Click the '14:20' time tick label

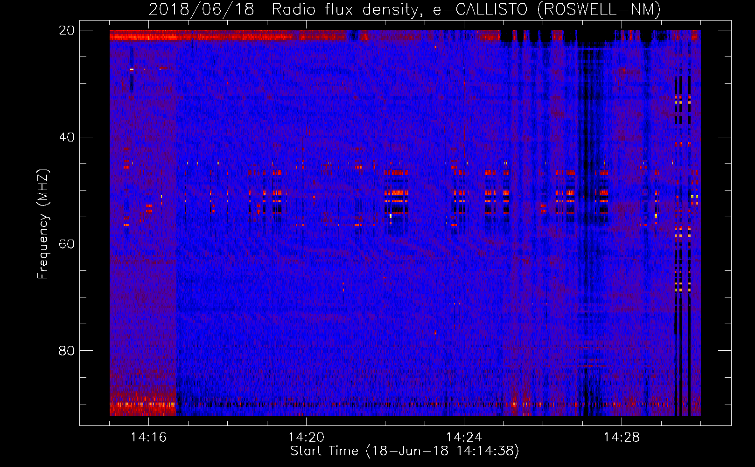(x=306, y=438)
